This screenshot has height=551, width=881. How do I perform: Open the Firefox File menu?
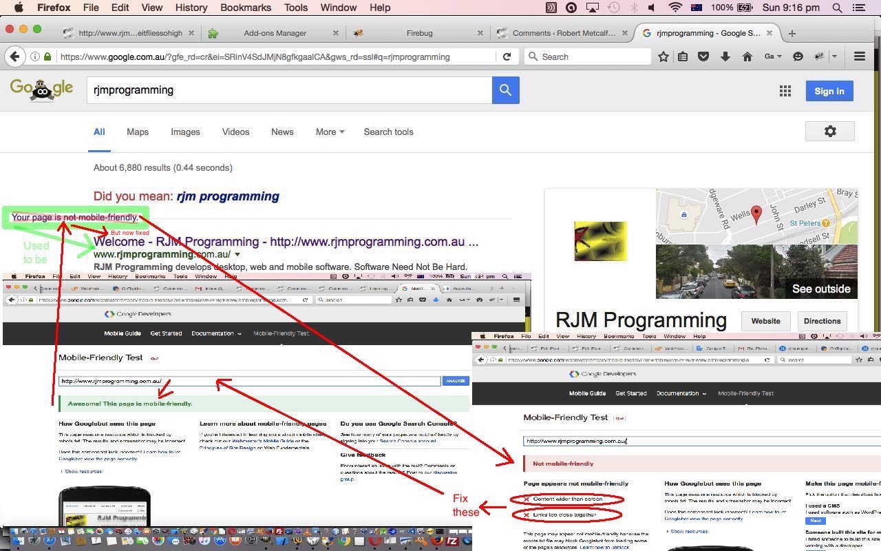[x=91, y=8]
